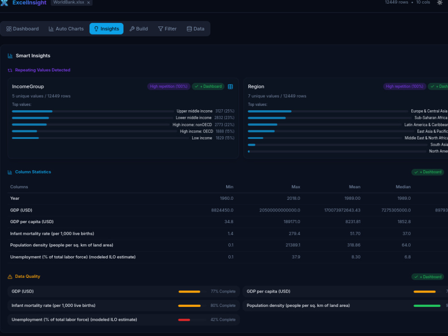Toggle Region card + Dashboard button

click(438, 86)
